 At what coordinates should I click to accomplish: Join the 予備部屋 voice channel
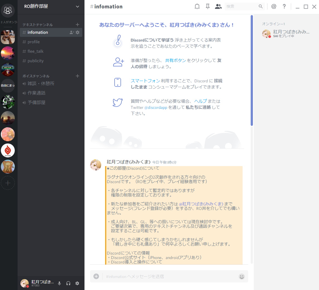pyautogui.click(x=51, y=102)
